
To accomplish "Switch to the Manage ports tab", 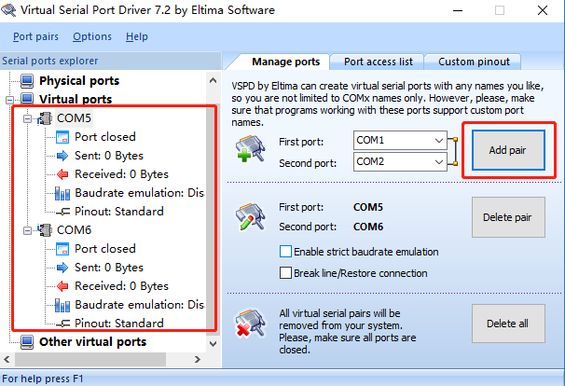I will (x=285, y=62).
